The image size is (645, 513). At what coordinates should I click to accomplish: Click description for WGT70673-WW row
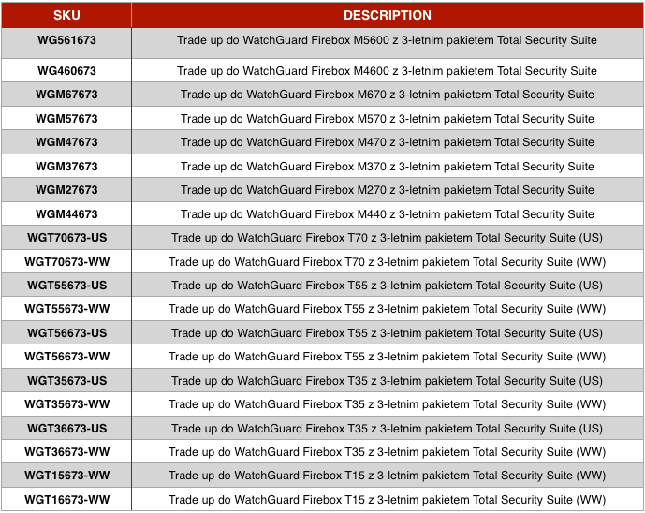[387, 261]
